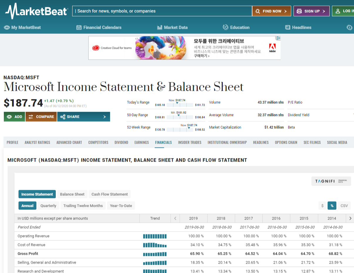
Task: Show earlier years with the right table arrow
Action: [x=350, y=218]
